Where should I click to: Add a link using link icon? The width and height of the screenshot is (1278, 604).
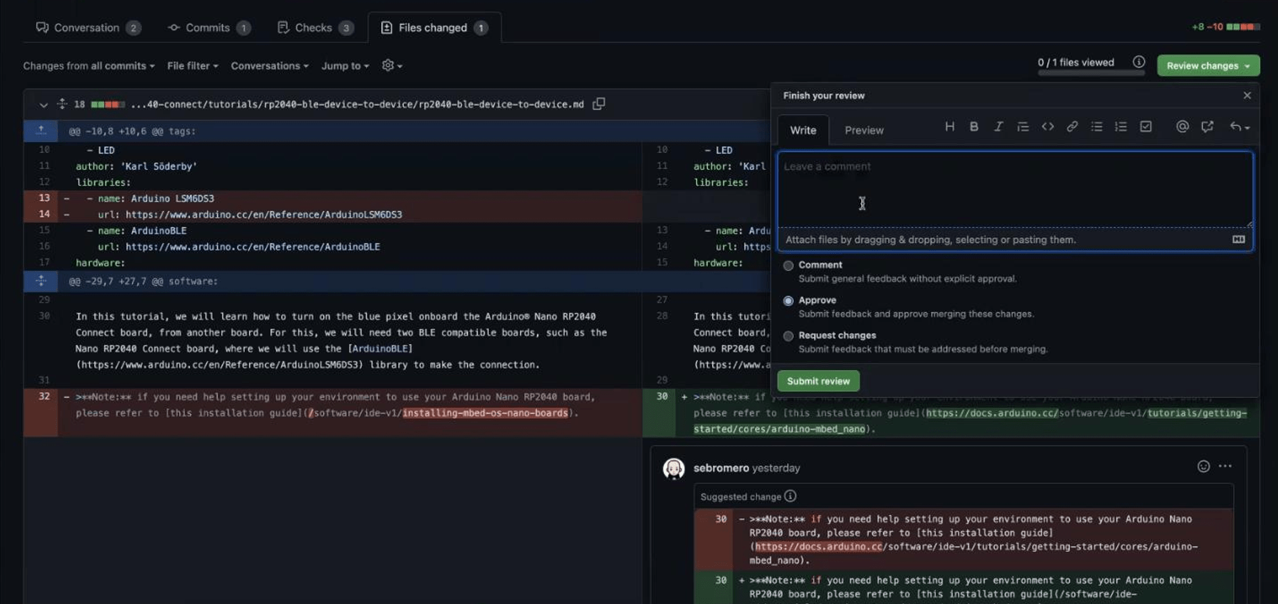1072,126
